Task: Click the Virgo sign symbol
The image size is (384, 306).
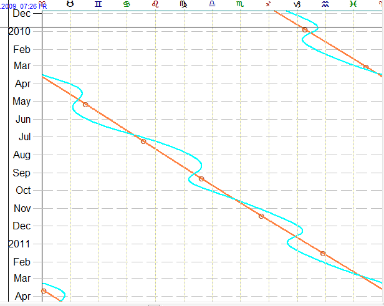Action: 183,4
